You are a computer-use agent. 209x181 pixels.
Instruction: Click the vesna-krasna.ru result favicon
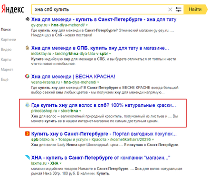point(28,76)
